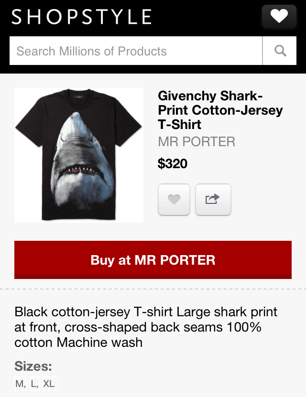Click the magnifying glass search icon

[x=281, y=51]
